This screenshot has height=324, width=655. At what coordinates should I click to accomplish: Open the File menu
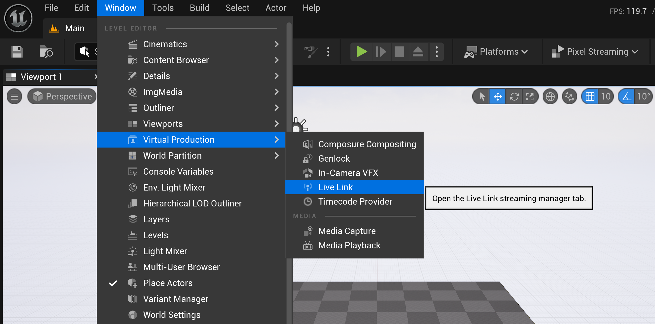[x=51, y=8]
